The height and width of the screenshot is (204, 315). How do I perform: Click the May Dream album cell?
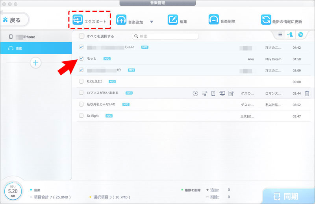point(273,59)
